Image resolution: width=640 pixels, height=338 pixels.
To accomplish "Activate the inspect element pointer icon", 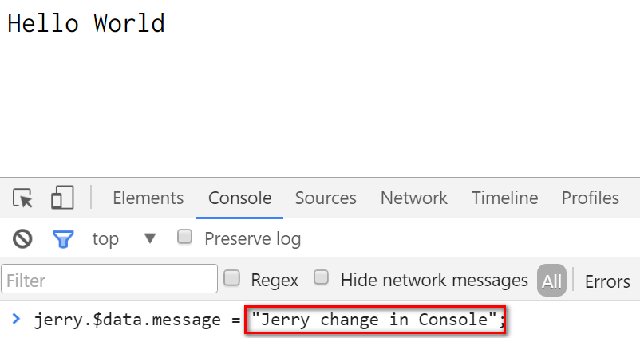I will point(22,198).
